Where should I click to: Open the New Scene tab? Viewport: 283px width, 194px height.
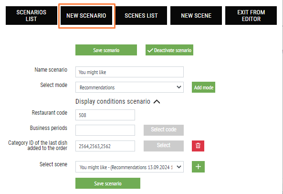click(x=196, y=16)
